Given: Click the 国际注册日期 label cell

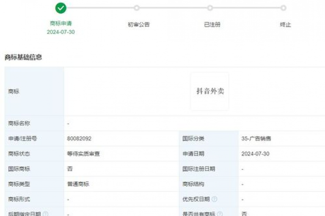Looking at the screenshot, I should (x=209, y=169).
